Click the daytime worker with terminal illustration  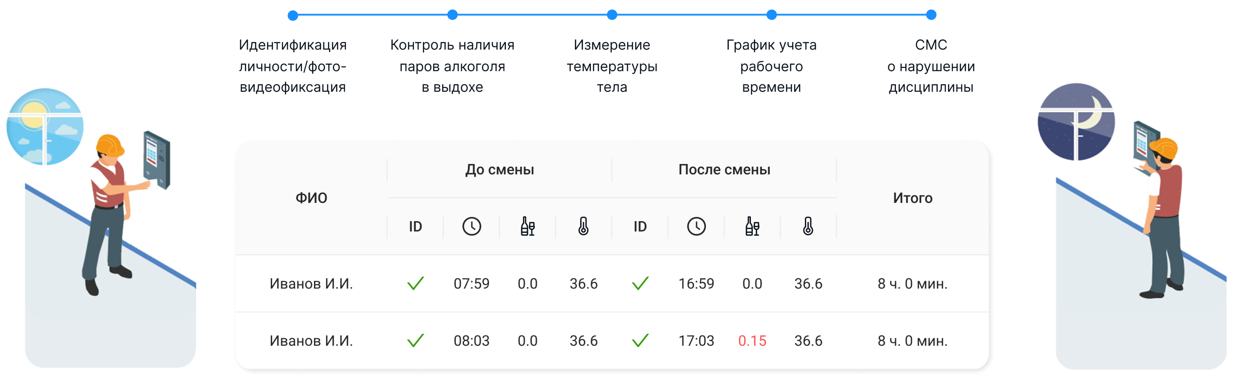tap(111, 216)
